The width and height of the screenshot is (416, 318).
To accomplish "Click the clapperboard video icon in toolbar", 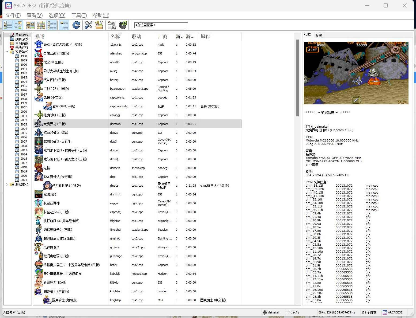I will (x=112, y=25).
